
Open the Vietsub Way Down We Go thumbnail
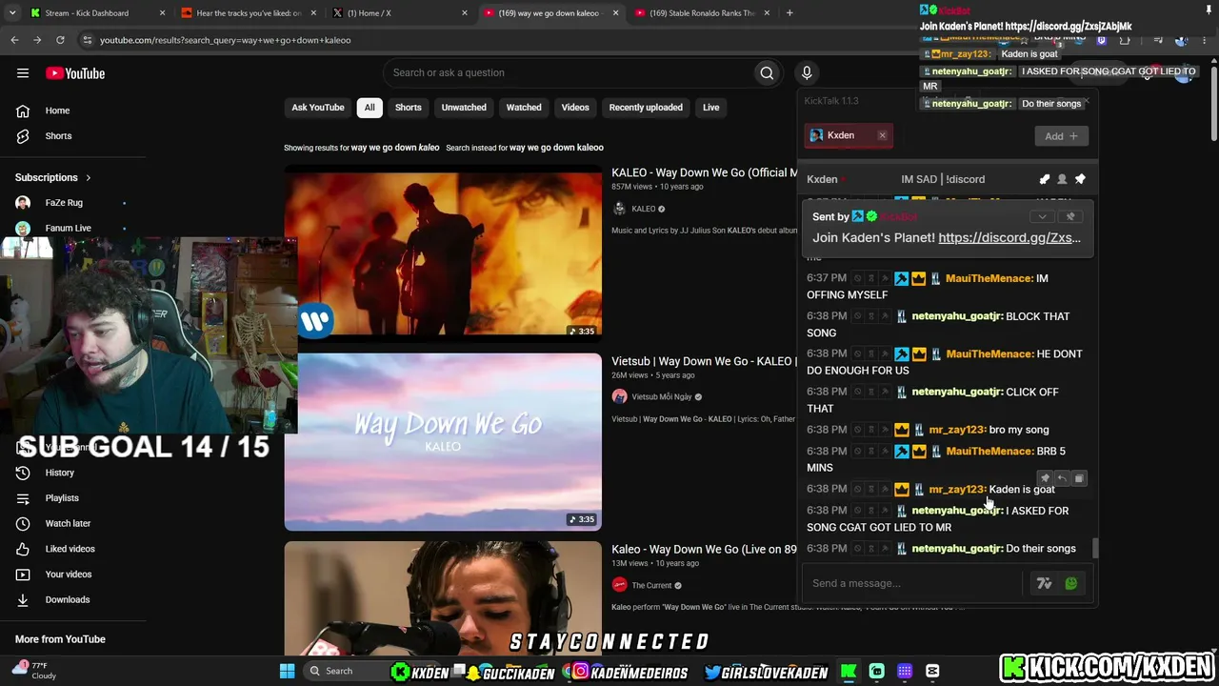click(443, 442)
